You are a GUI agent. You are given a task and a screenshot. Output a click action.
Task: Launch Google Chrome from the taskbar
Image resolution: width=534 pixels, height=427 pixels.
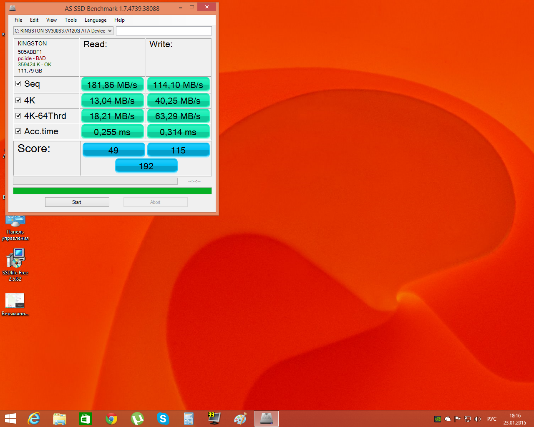111,419
